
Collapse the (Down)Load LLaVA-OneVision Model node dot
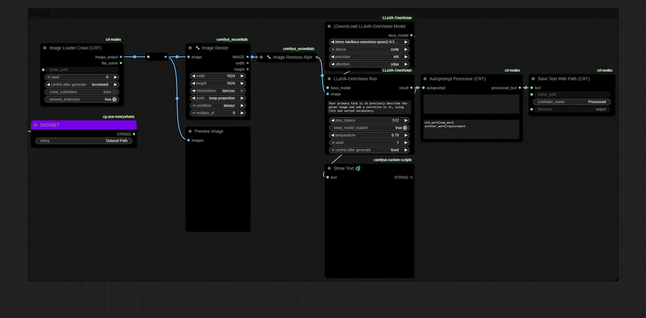point(329,26)
